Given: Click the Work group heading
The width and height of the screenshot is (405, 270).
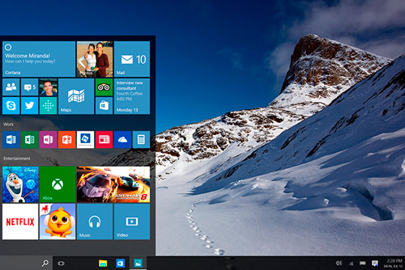Looking at the screenshot, I should pos(9,124).
